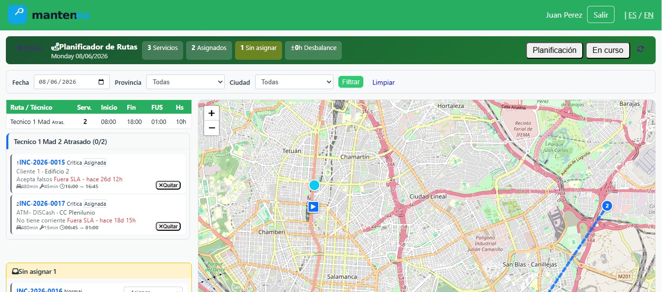Click the car travel icon on INC-2026-0017 card
The height and width of the screenshot is (292, 662).
(x=19, y=228)
